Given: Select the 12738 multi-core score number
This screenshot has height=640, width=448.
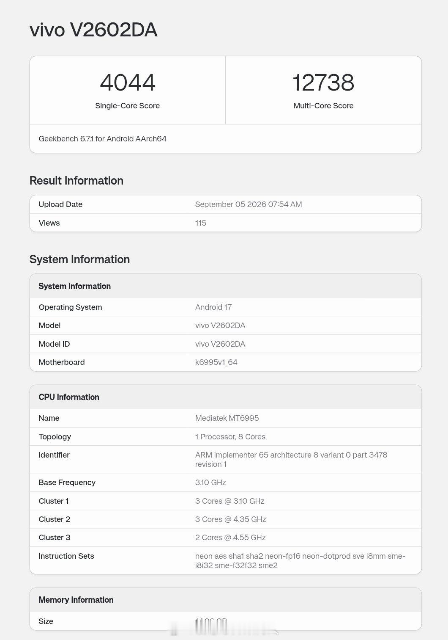Looking at the screenshot, I should [x=323, y=83].
